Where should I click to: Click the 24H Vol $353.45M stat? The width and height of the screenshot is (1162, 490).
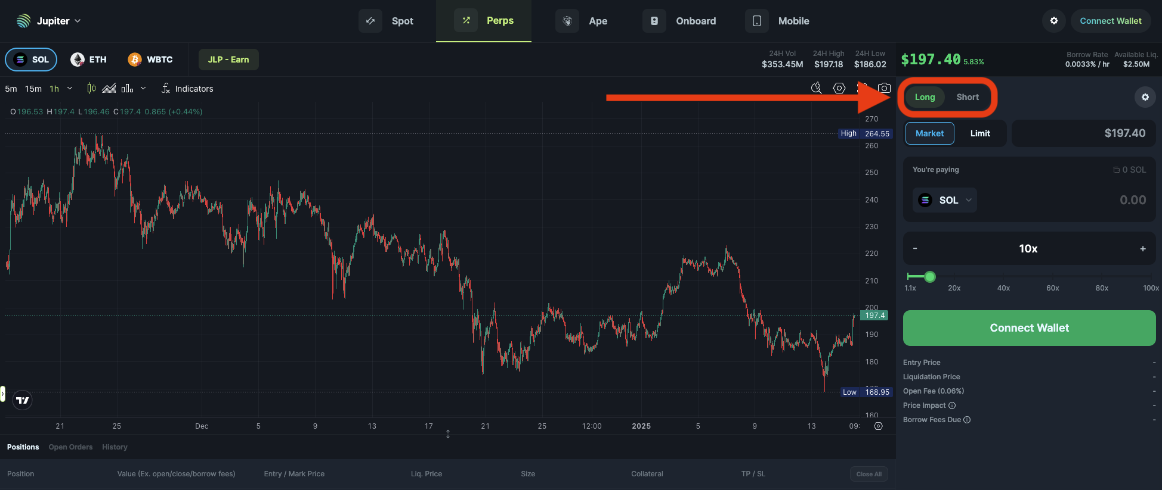(x=782, y=59)
